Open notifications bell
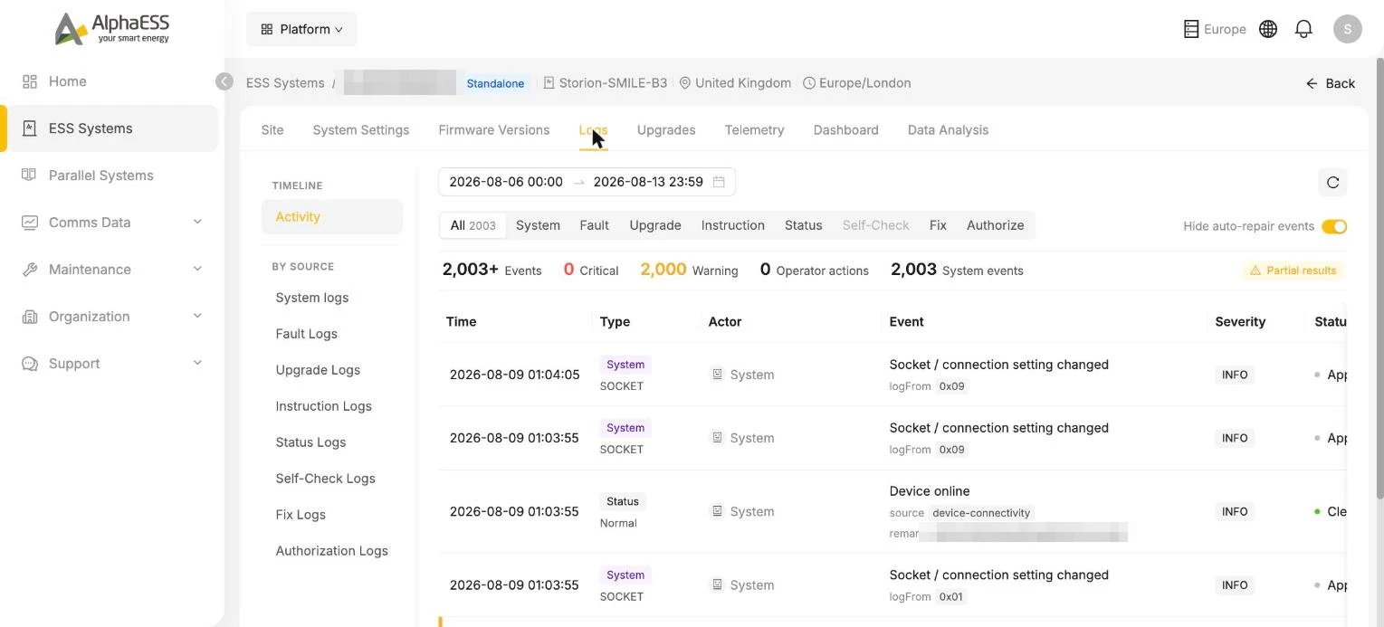The image size is (1384, 627). point(1303,29)
